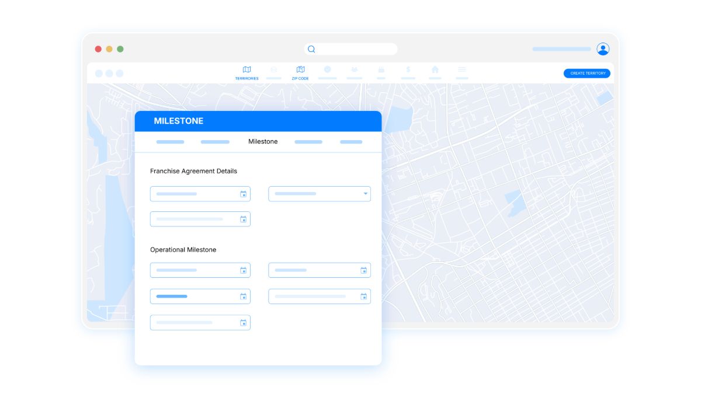Open calendar in first Operational Milestone field

243,270
